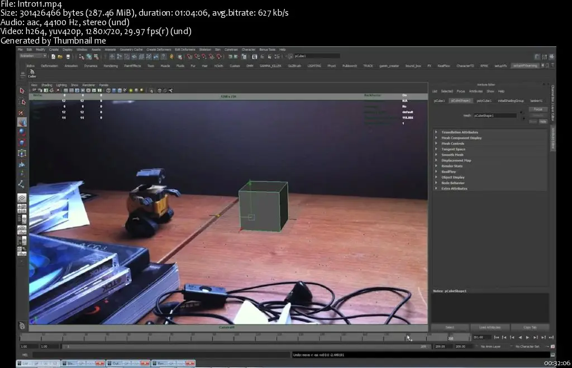Create a new scene from toolbar

click(53, 56)
